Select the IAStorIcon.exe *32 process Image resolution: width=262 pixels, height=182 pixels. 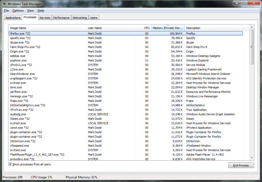point(126,141)
